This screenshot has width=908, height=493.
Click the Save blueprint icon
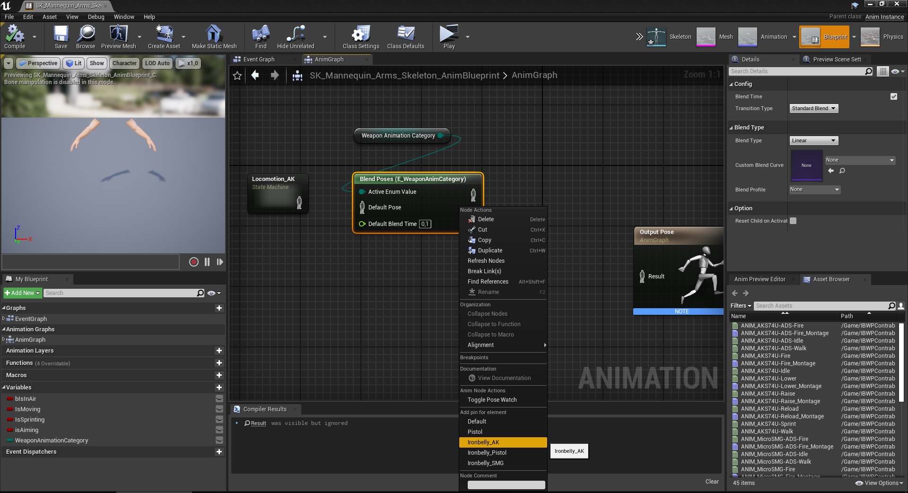coord(61,34)
